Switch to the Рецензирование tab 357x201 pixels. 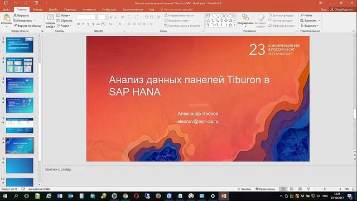[133, 9]
